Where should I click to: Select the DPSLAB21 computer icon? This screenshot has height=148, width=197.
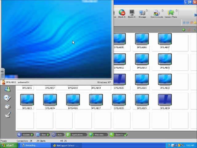point(142,79)
